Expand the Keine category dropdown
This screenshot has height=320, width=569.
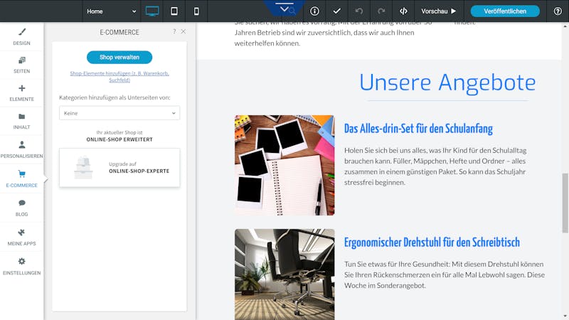pyautogui.click(x=119, y=113)
